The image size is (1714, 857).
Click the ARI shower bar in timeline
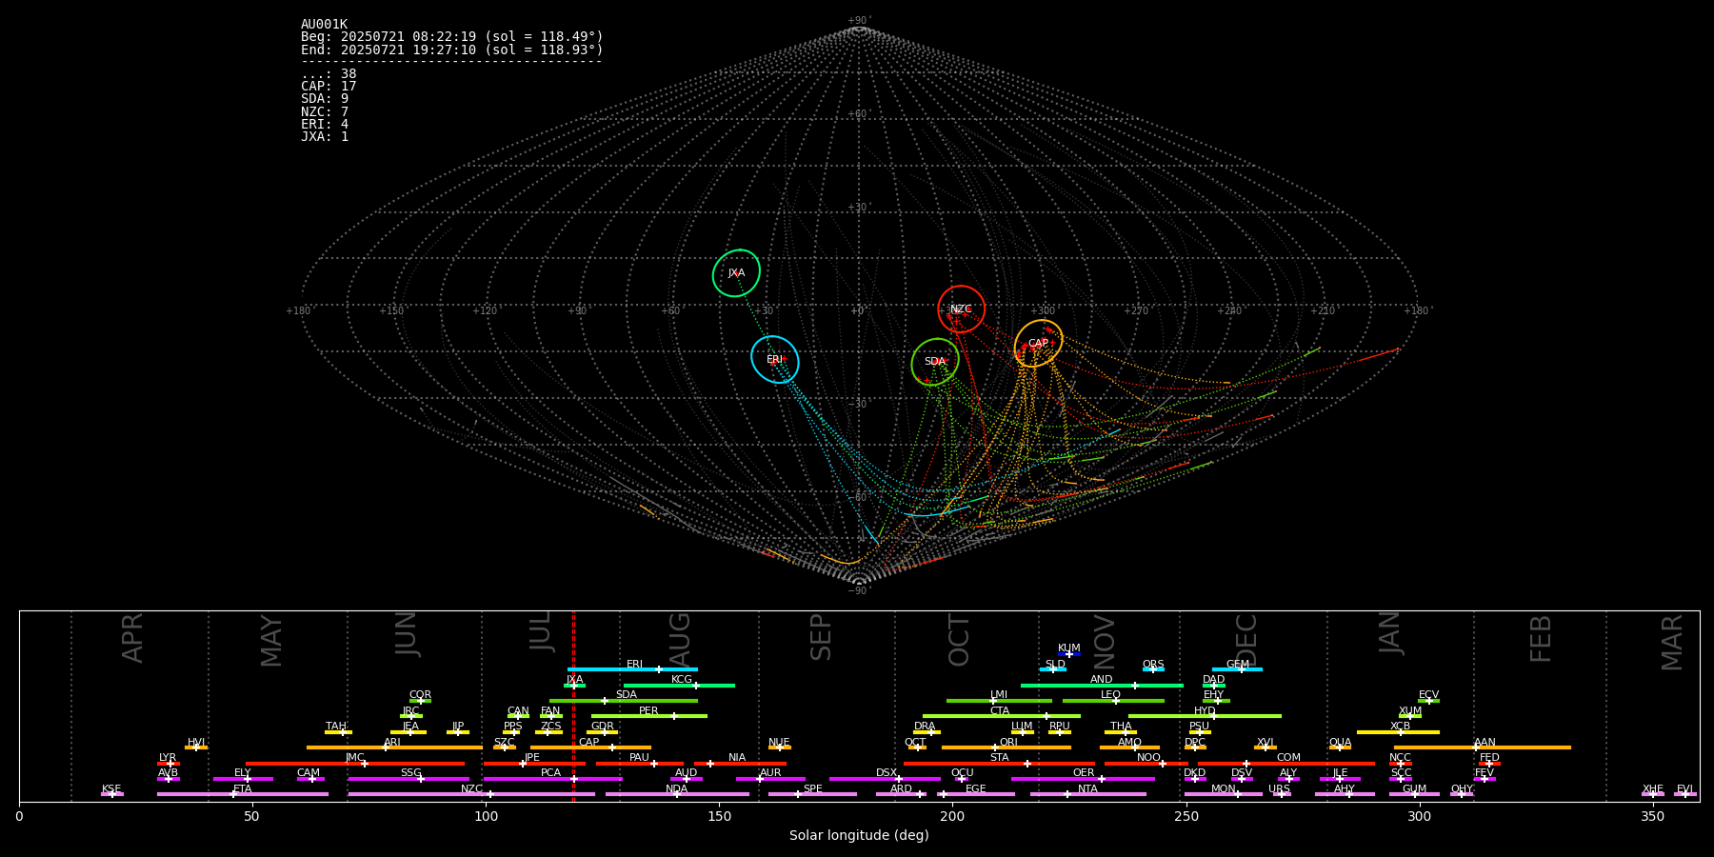(394, 747)
